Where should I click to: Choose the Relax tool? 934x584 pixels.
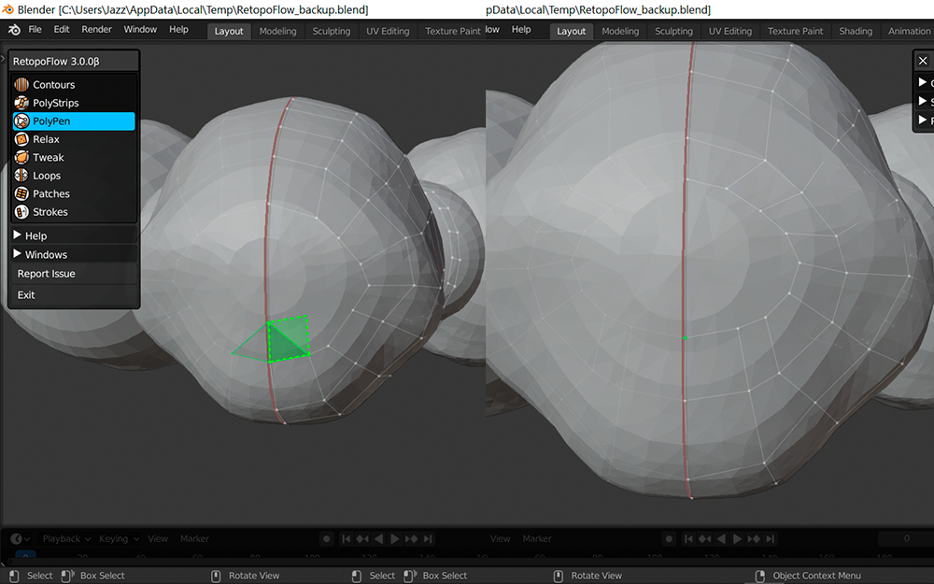coord(74,139)
